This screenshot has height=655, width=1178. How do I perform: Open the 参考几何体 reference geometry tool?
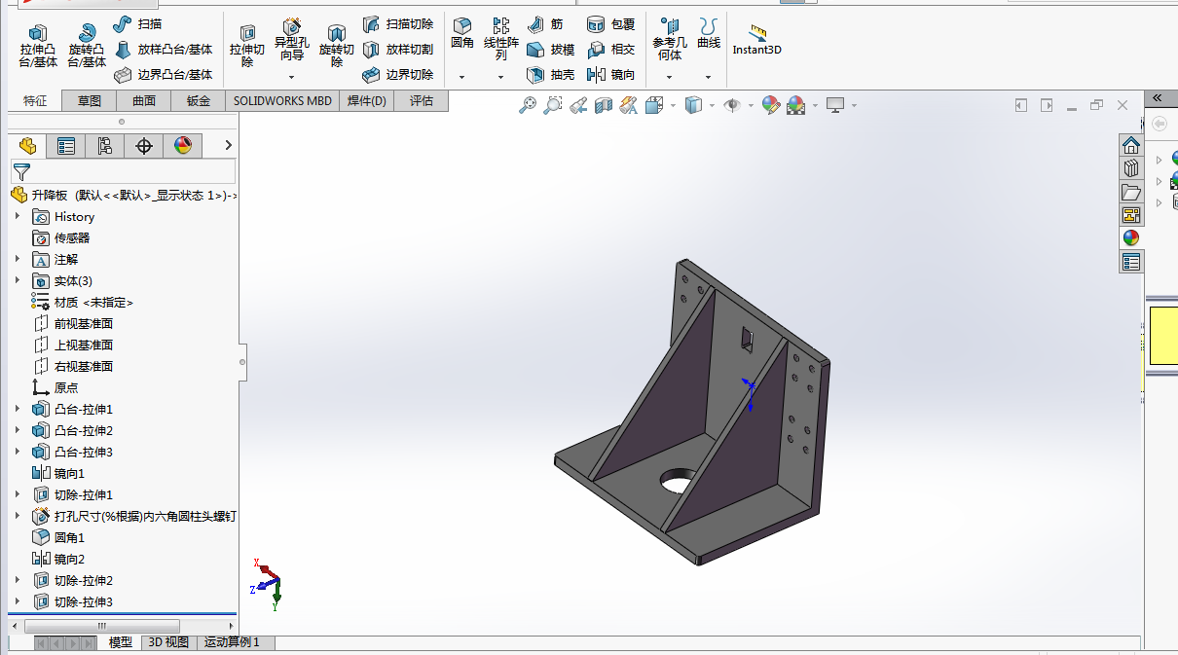point(670,40)
